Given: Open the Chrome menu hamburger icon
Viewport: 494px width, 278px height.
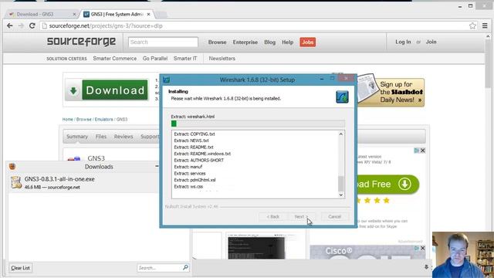Looking at the screenshot, I should [485, 25].
